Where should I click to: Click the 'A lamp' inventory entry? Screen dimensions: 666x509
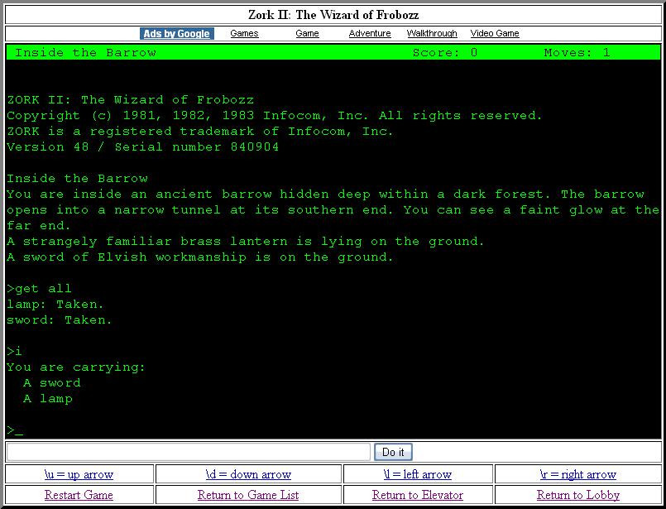pyautogui.click(x=48, y=399)
